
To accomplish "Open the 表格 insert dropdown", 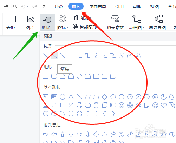I will pyautogui.click(x=12, y=22).
